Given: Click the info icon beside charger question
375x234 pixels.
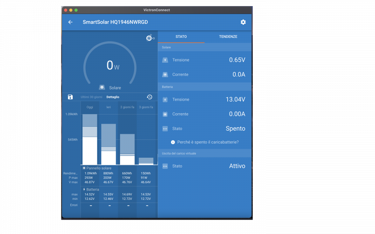Looking at the screenshot, I should pos(172,142).
